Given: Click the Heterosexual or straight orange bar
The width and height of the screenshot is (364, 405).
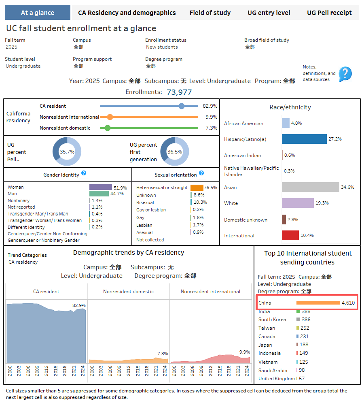Looking at the screenshot, I should tap(197, 188).
